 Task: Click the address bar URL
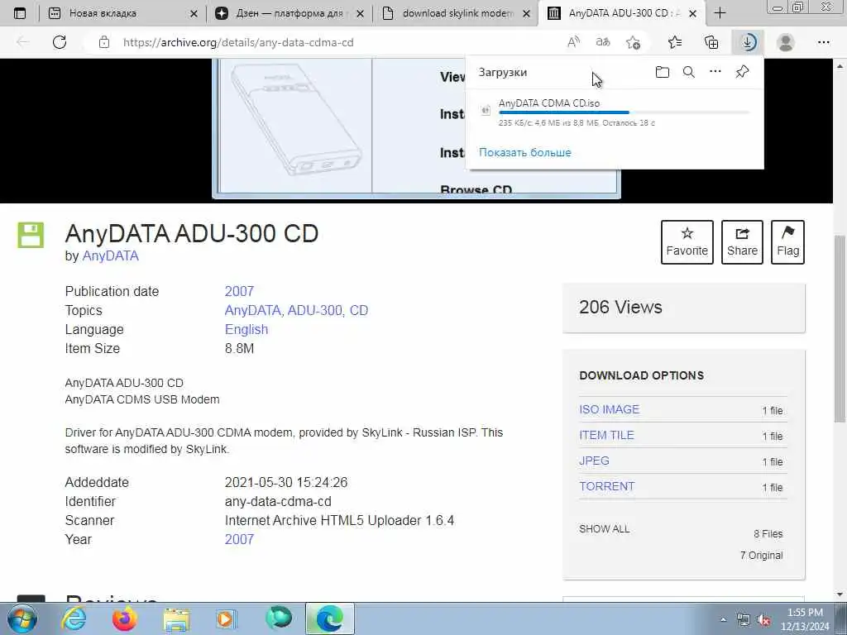tap(238, 42)
